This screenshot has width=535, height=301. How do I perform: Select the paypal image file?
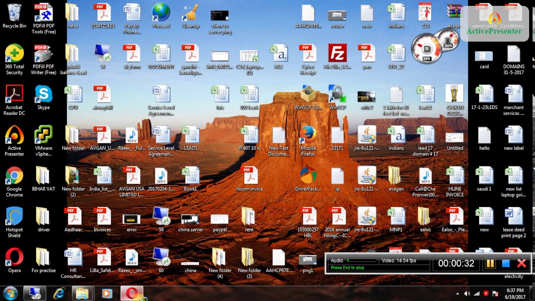220,223
